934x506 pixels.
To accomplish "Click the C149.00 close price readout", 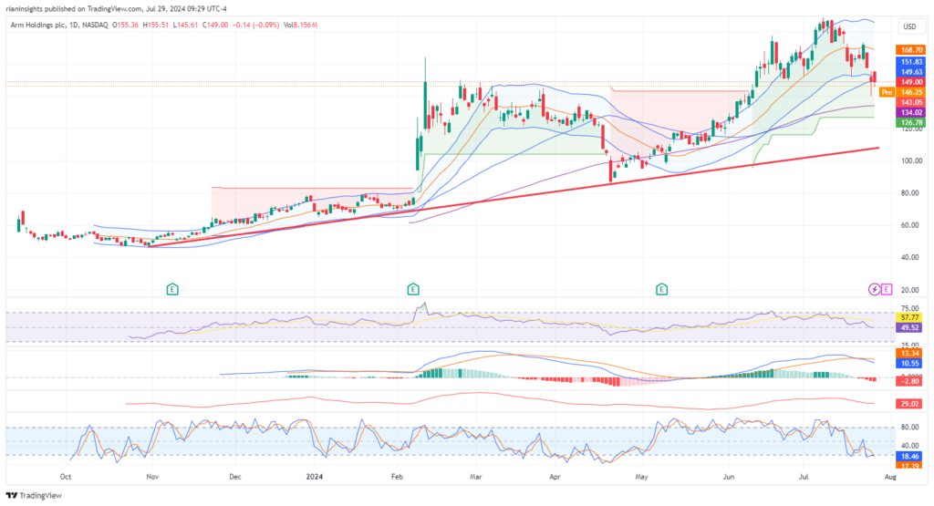I will (215, 25).
